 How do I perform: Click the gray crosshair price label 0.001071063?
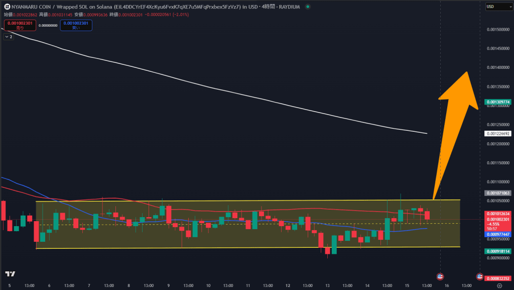(498, 193)
